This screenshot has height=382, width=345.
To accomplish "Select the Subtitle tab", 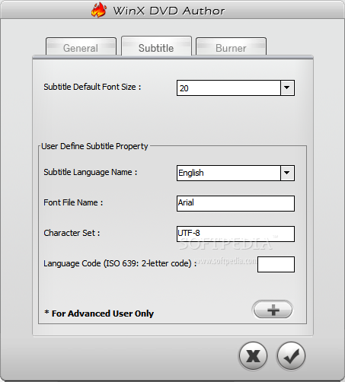I will tap(156, 46).
